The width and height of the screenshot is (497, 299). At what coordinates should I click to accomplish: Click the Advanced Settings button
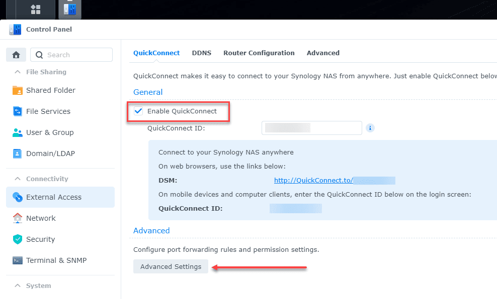click(171, 266)
